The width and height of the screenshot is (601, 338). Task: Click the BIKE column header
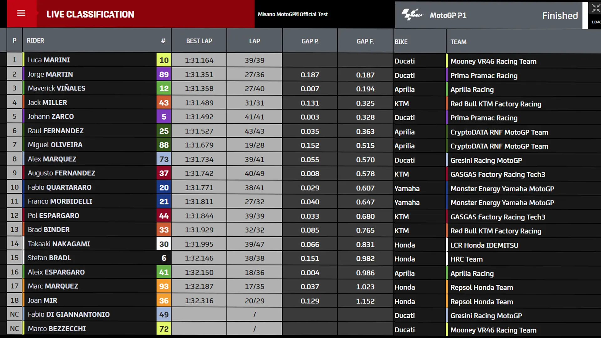pos(401,42)
